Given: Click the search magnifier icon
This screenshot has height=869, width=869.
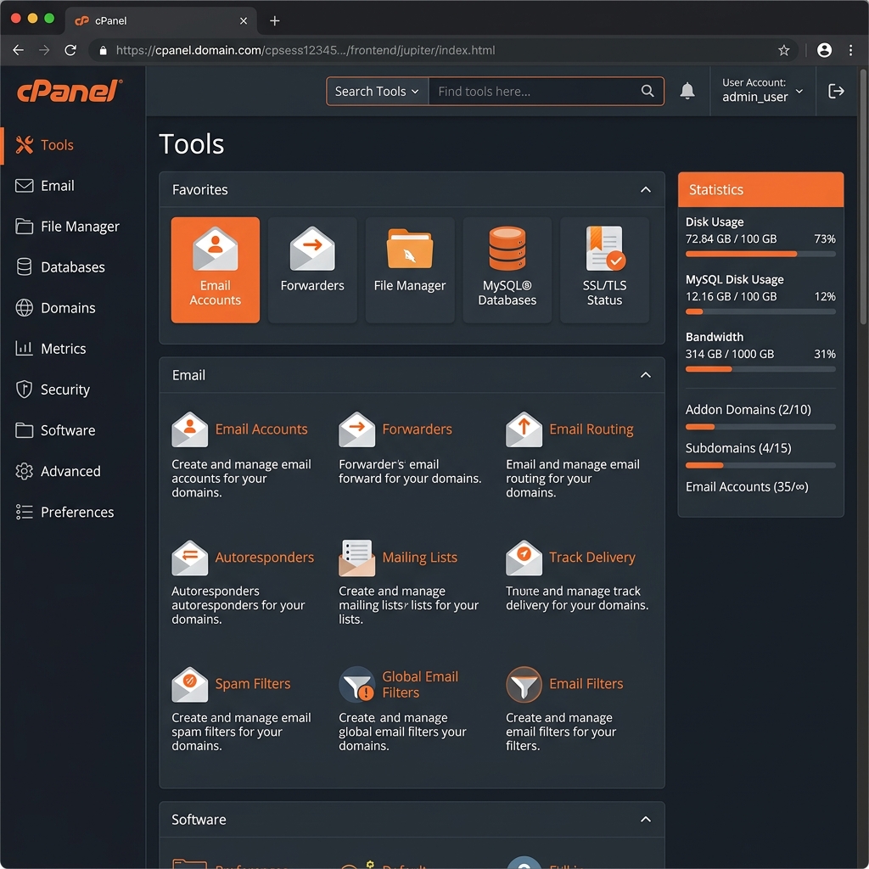Looking at the screenshot, I should (648, 91).
